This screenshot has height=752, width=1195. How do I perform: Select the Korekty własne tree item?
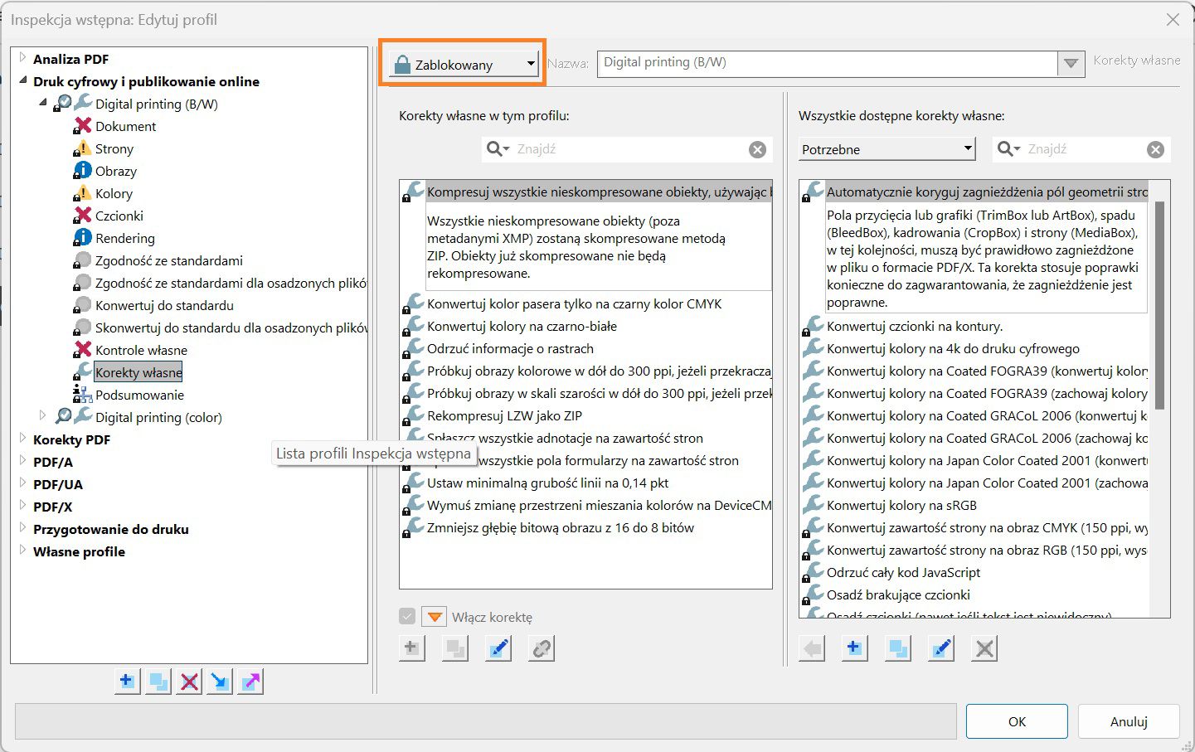click(138, 372)
